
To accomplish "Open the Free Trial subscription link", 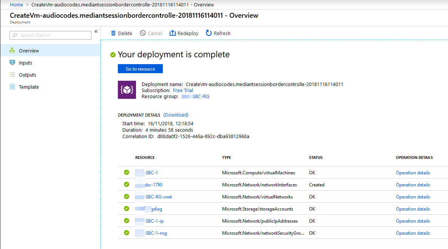I will [183, 91].
